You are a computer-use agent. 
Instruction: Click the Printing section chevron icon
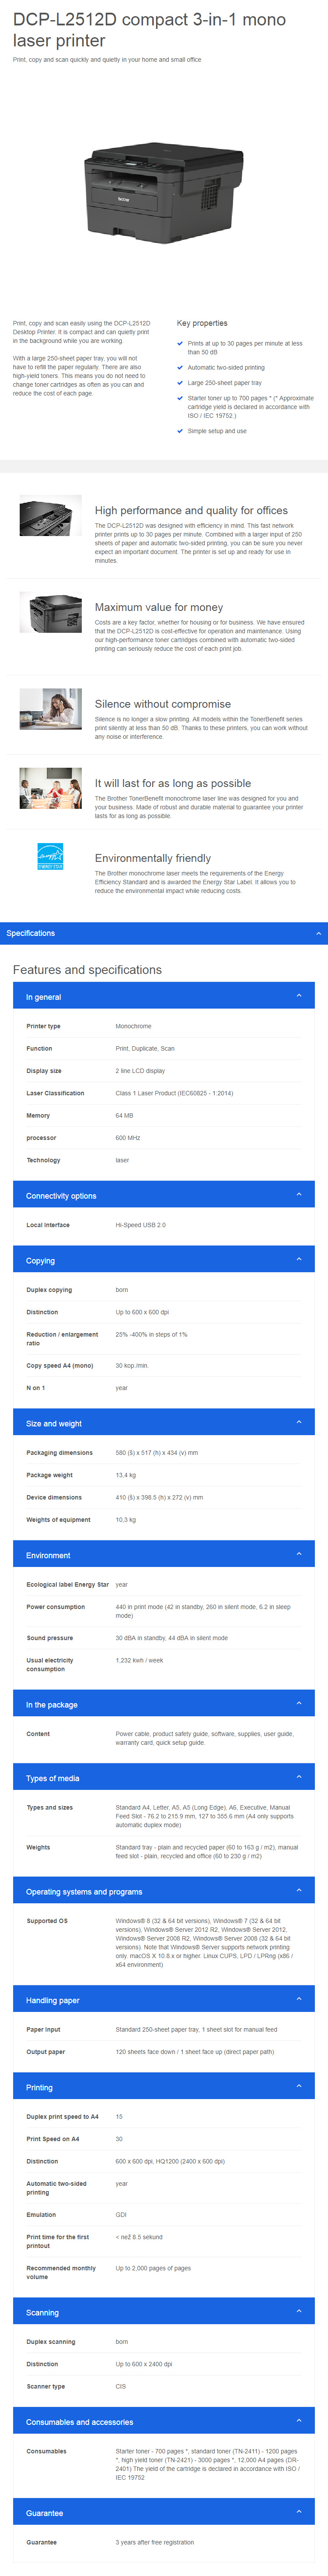[299, 2087]
